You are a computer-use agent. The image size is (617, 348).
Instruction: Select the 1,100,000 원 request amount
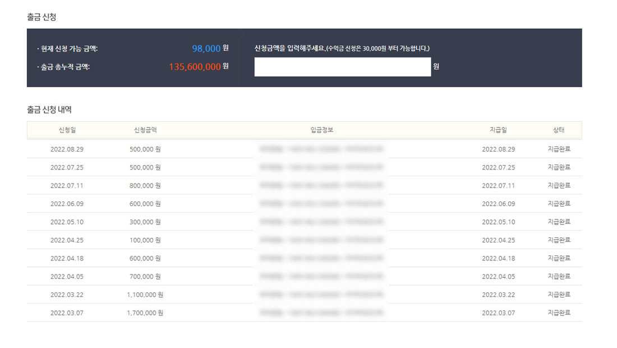pyautogui.click(x=145, y=295)
